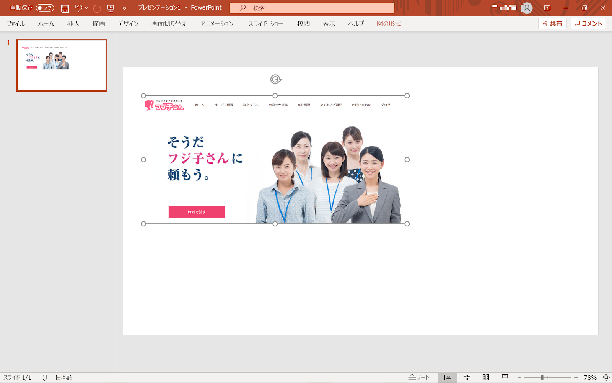Open the 図の形式 tab
The image size is (612, 383).
[389, 24]
